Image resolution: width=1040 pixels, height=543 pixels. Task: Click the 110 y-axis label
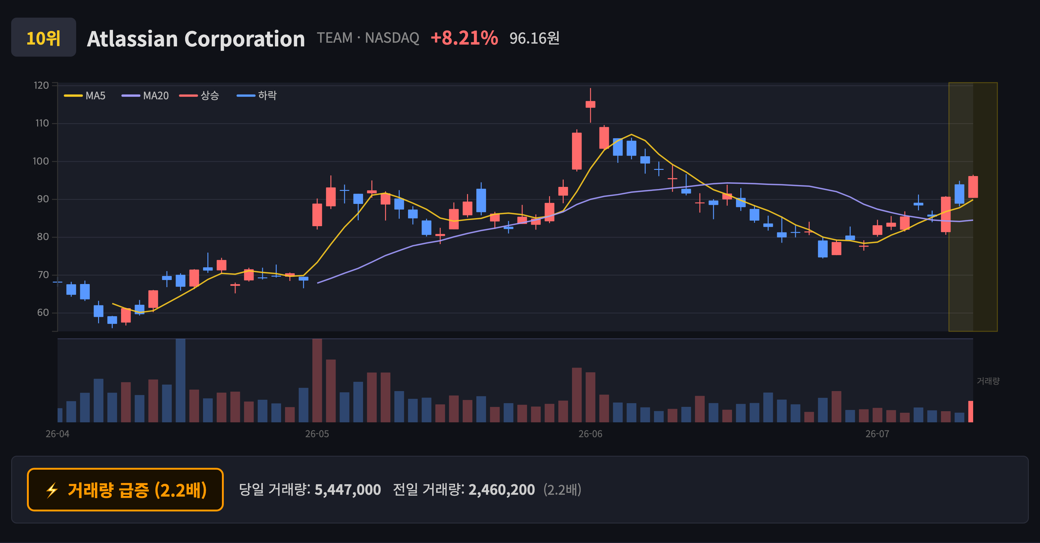pyautogui.click(x=41, y=123)
